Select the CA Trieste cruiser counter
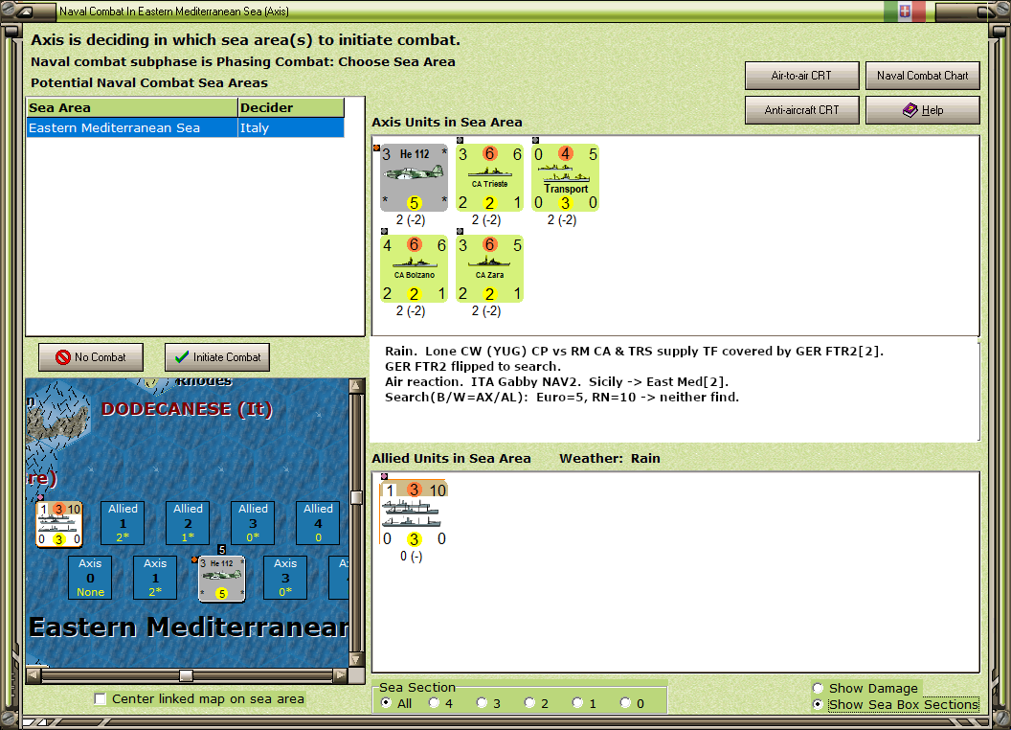 (x=489, y=177)
